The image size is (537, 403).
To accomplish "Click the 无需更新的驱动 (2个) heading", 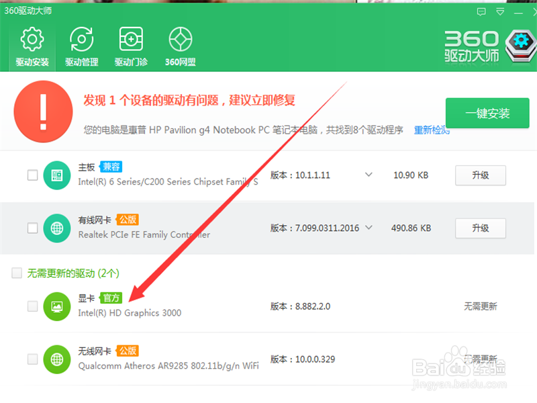I will (x=73, y=273).
